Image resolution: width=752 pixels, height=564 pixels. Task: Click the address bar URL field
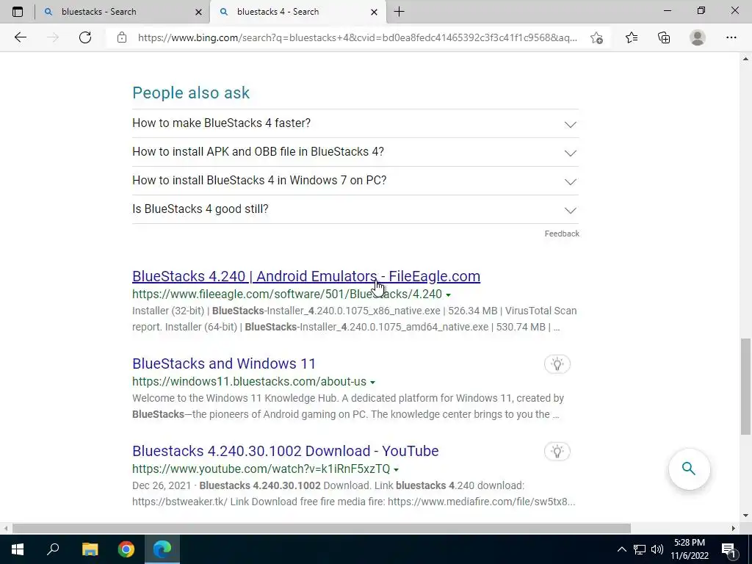[358, 37]
